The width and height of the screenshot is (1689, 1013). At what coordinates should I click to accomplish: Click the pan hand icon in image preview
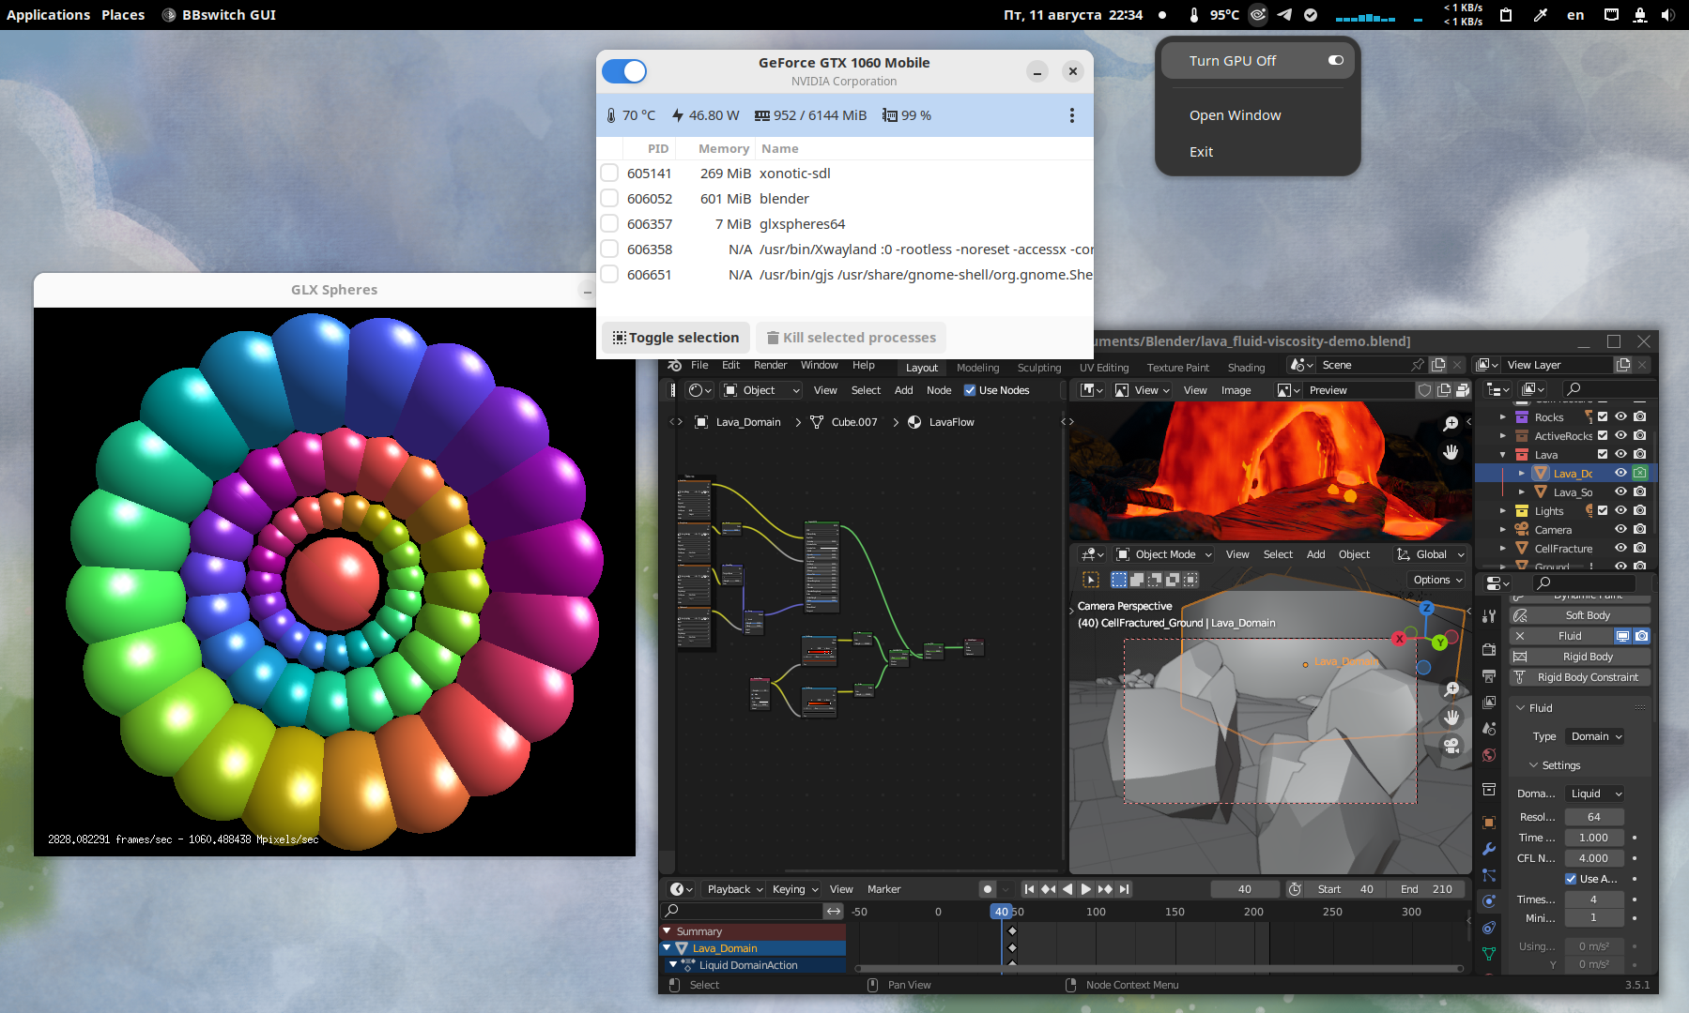(1451, 452)
